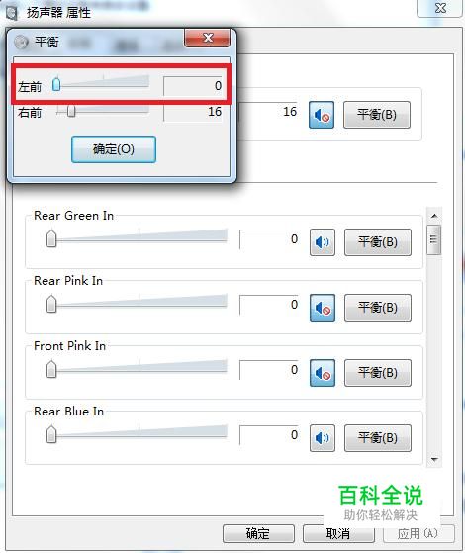This screenshot has width=465, height=553.
Task: Open balance for Rear Blue In
Action: (x=378, y=438)
